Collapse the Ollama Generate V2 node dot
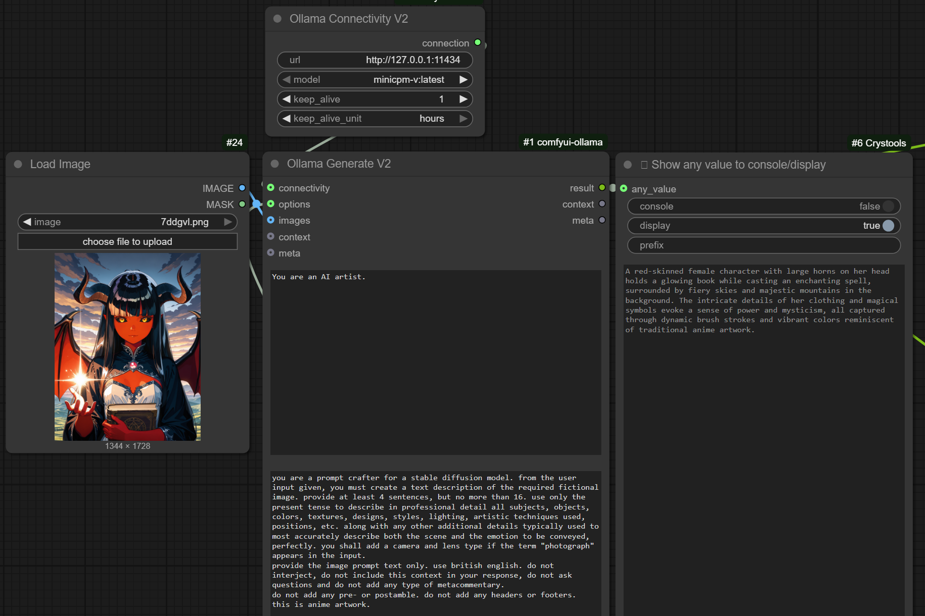Screen dimensions: 925x616 275,164
